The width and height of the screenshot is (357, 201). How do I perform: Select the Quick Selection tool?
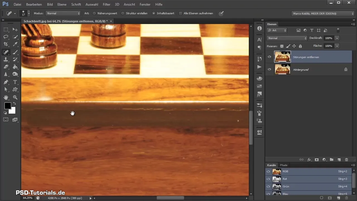coord(15,37)
